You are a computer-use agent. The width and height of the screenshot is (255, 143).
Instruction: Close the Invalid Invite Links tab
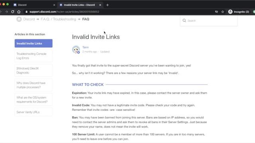point(100,5)
